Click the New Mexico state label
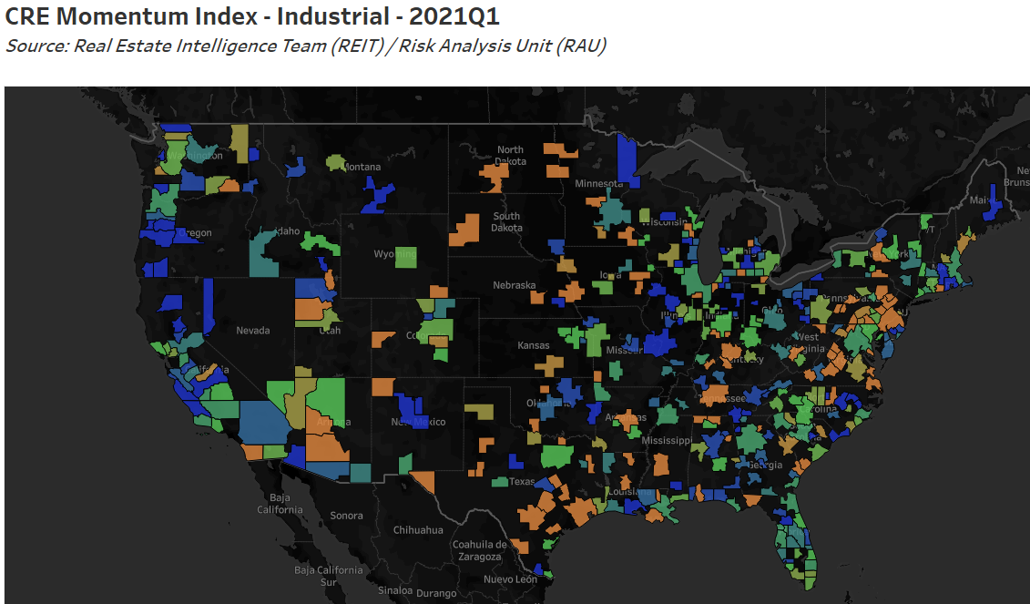 coord(418,422)
